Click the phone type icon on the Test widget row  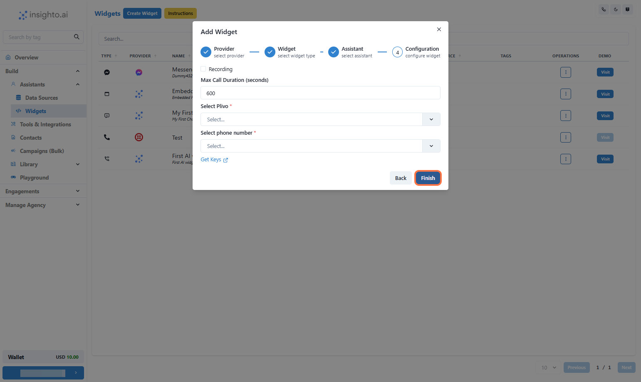[107, 137]
